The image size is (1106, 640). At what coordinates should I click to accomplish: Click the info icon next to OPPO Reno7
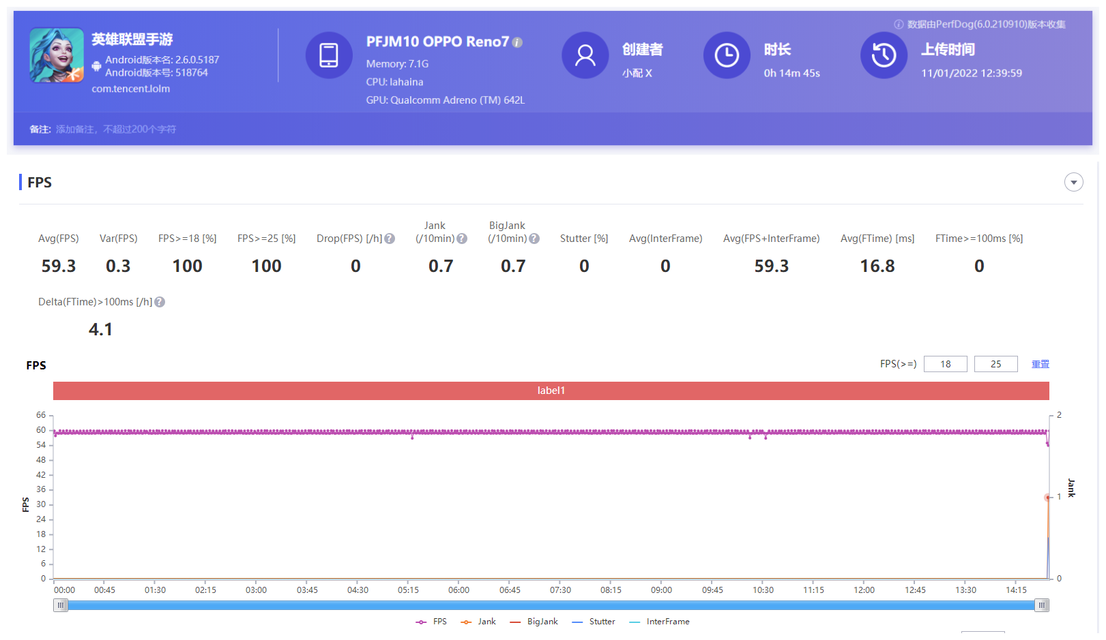[x=517, y=42]
